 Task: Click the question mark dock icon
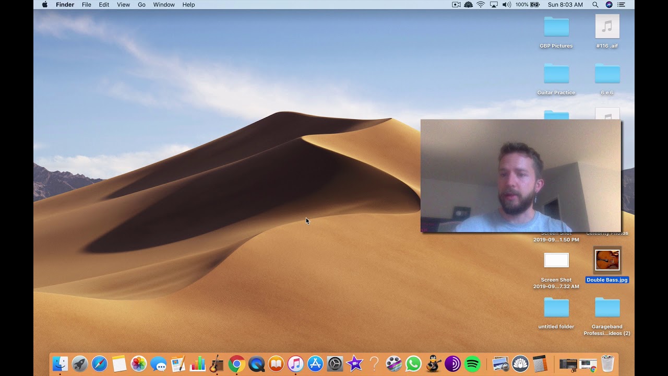point(374,363)
